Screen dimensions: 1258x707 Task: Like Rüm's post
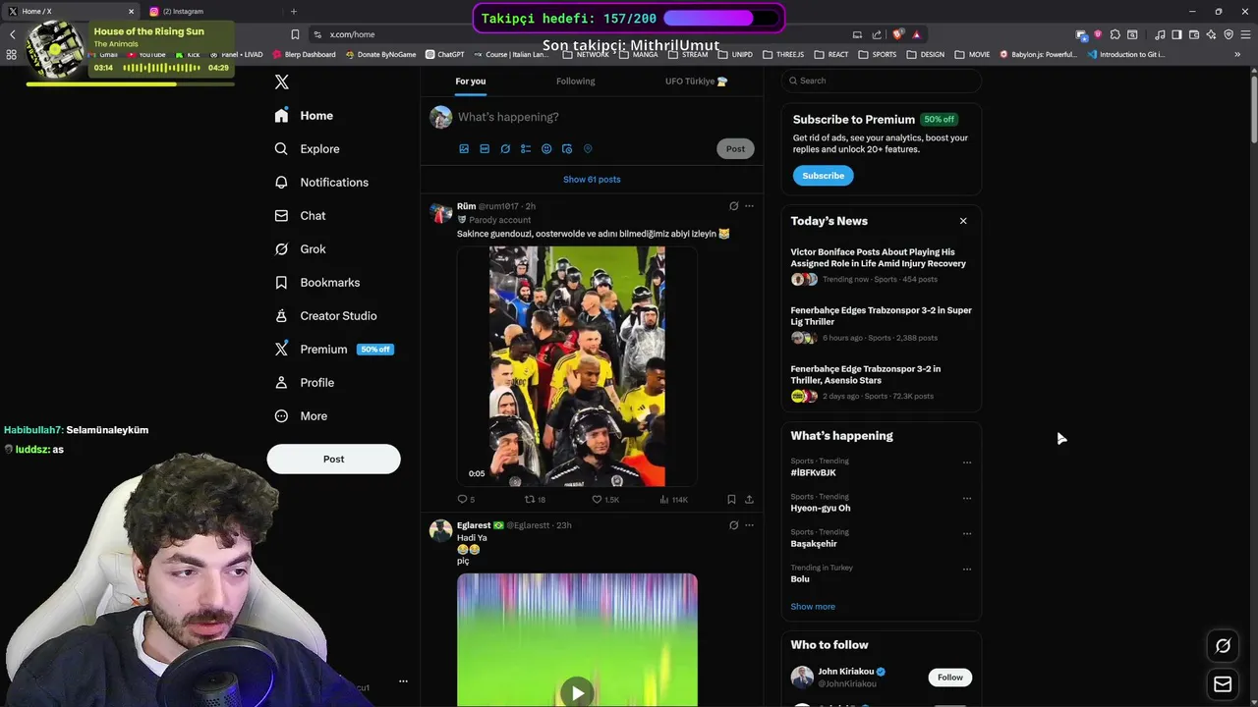tap(604, 500)
